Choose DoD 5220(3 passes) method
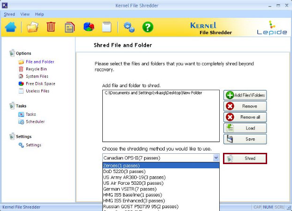The width and height of the screenshot is (292, 211). pos(161,171)
